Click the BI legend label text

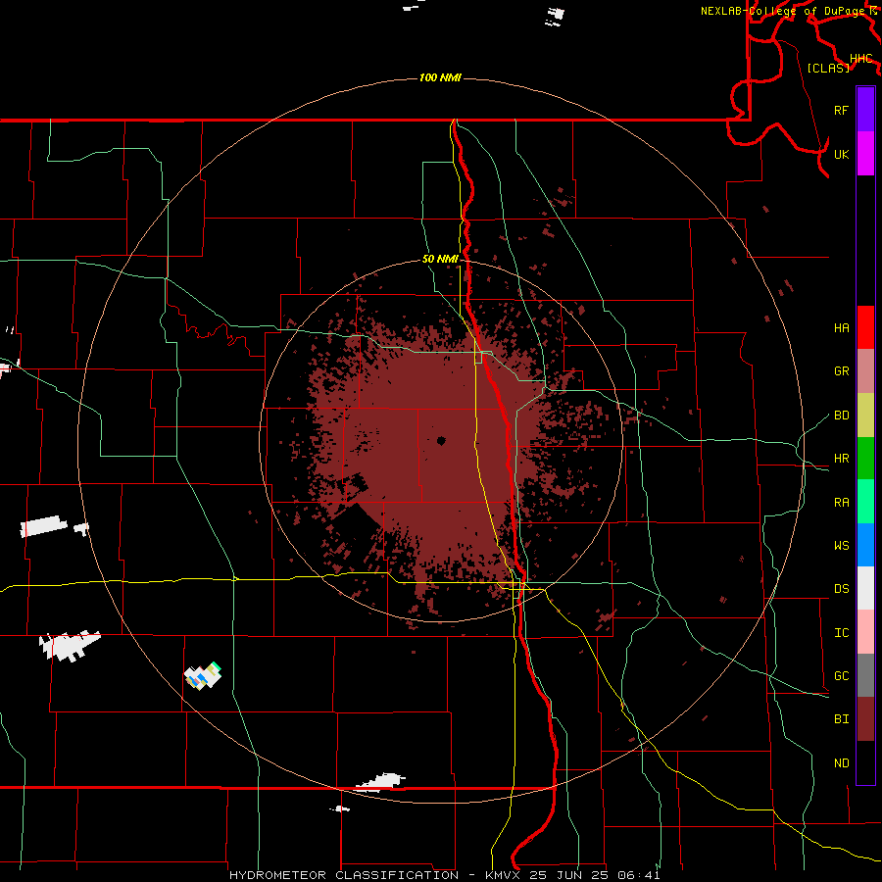pyautogui.click(x=841, y=719)
